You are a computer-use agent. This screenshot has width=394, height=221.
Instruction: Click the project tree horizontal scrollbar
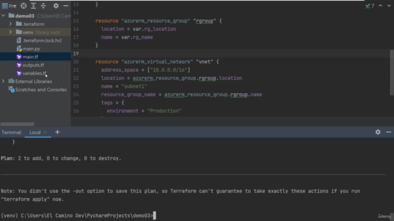click(17, 124)
